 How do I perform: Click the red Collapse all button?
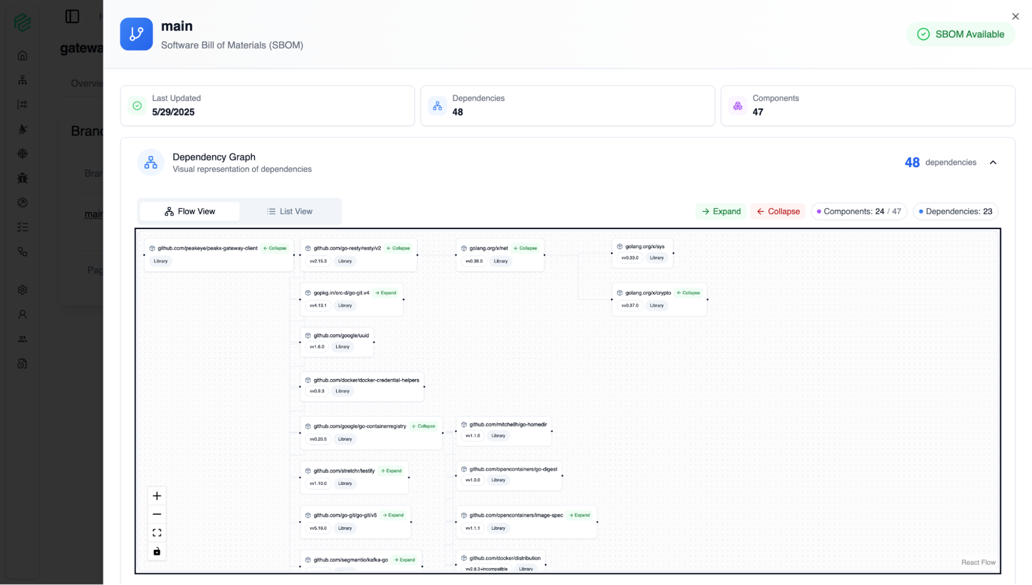777,212
